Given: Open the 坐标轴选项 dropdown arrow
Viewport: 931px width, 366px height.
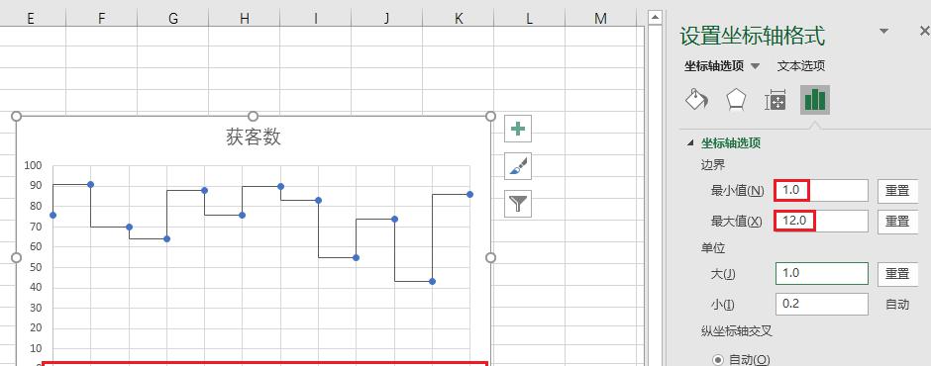Looking at the screenshot, I should pos(756,66).
